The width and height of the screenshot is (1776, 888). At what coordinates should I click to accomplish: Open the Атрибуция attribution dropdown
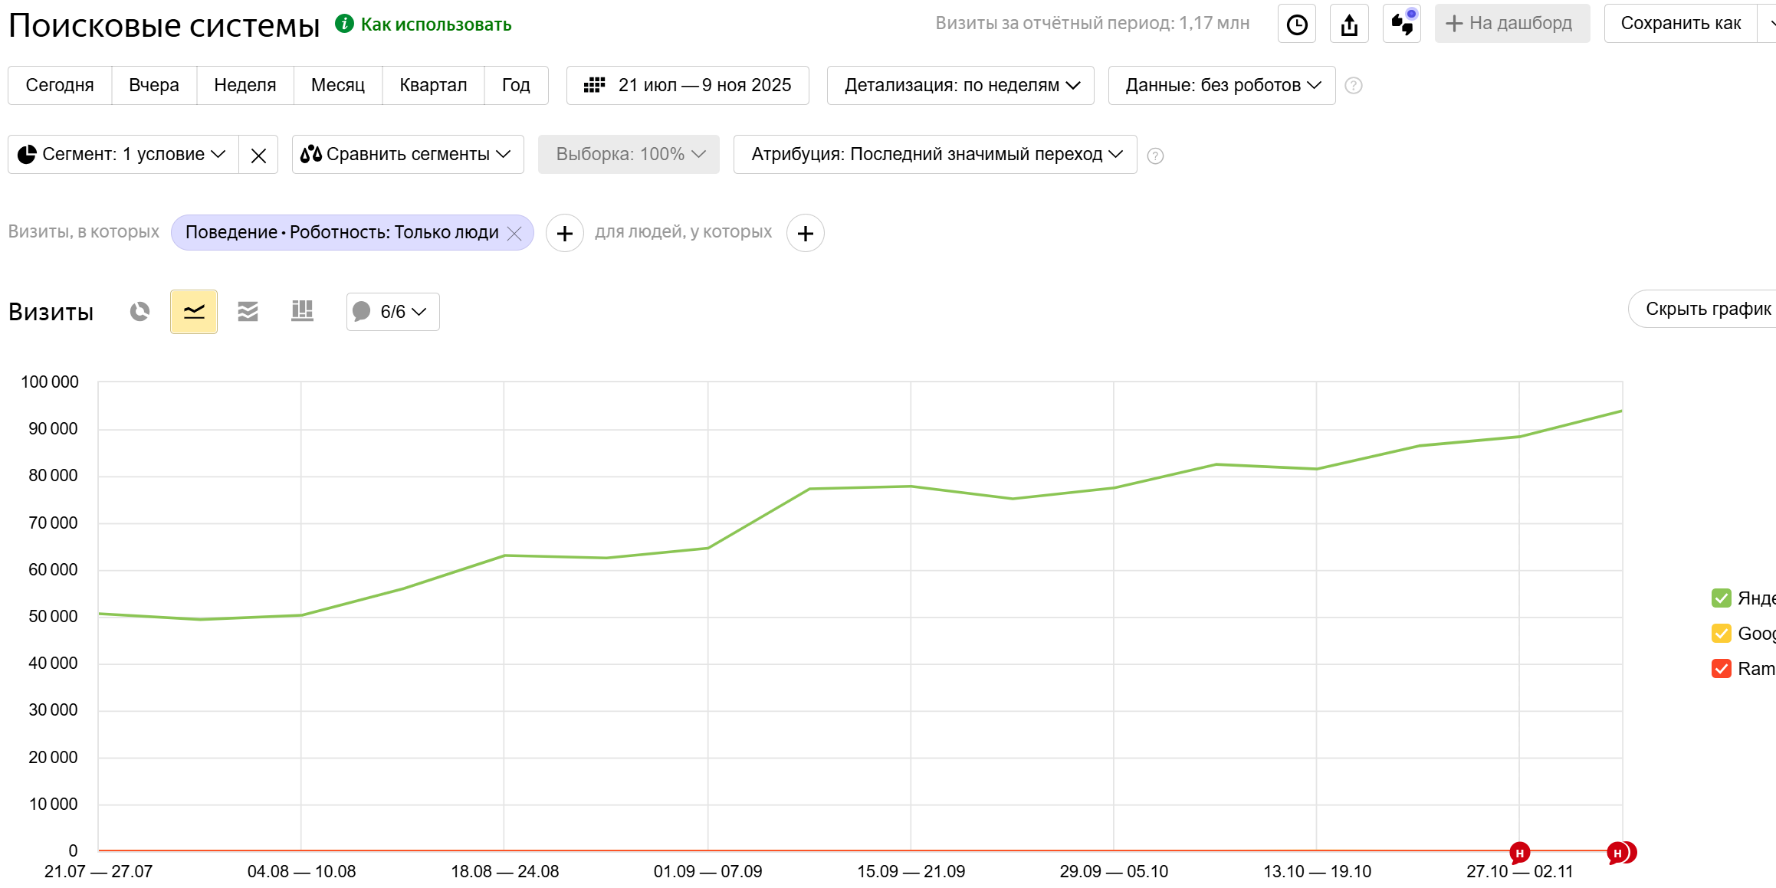(x=935, y=155)
